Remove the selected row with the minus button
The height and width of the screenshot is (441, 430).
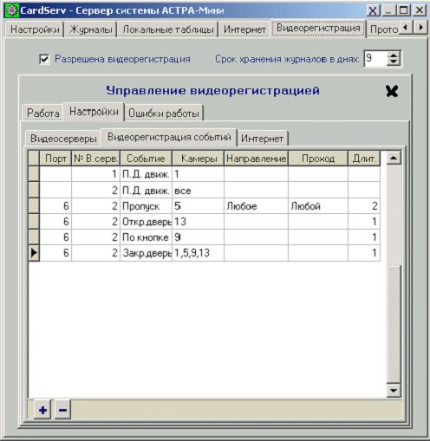click(x=62, y=410)
